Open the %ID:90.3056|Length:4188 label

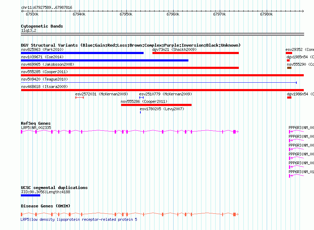(46, 192)
